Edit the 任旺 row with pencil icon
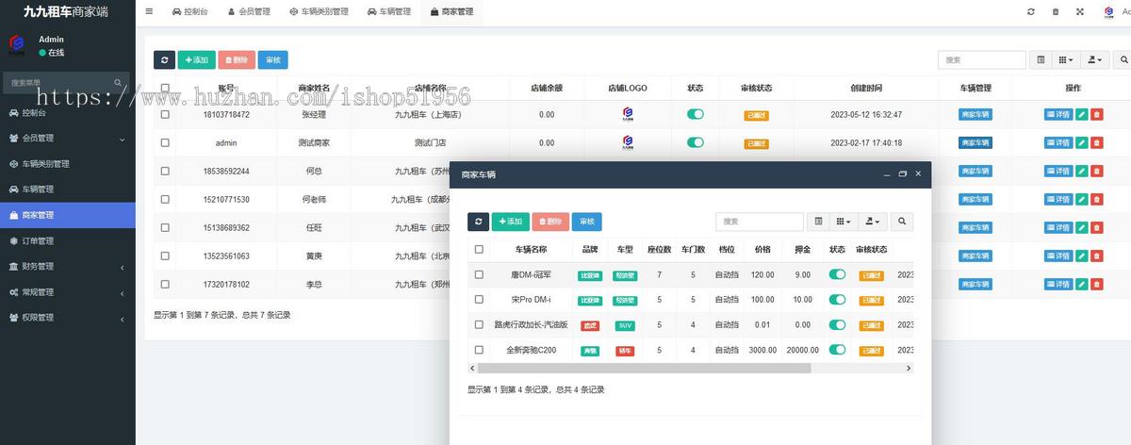 point(1082,228)
